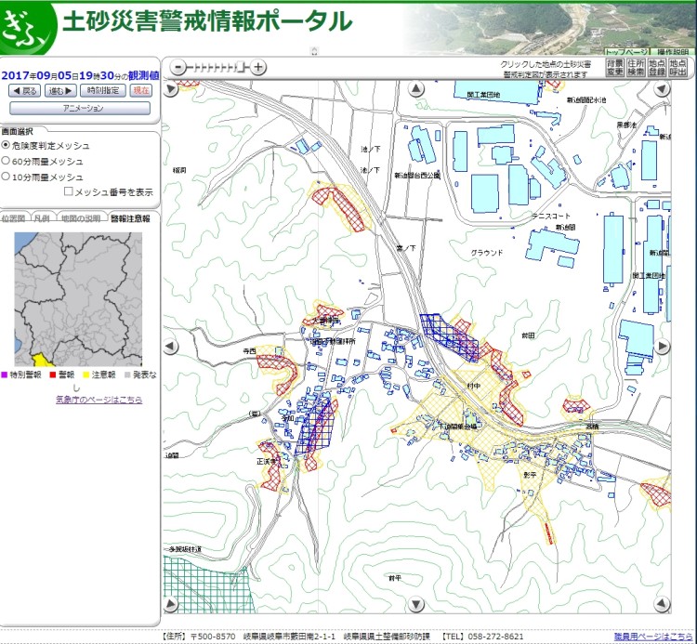Zoom in map with plus button
This screenshot has height=644, width=697.
[x=259, y=67]
